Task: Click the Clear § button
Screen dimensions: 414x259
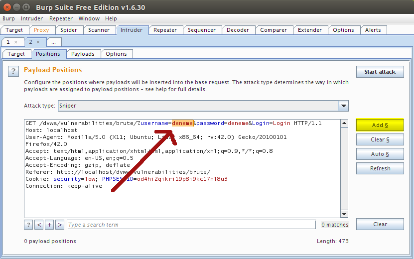Action: tap(380, 139)
